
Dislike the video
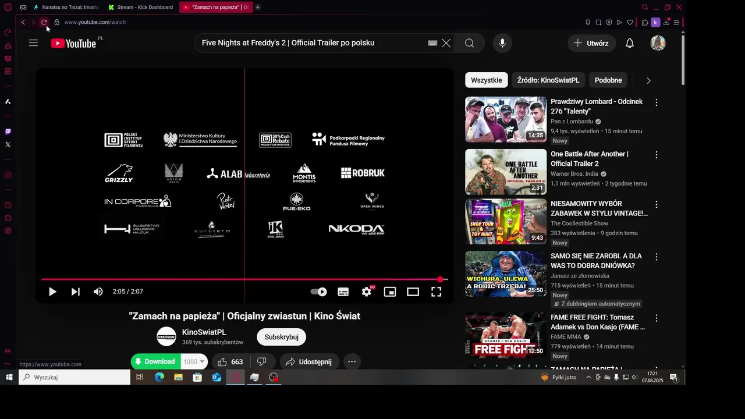(x=262, y=361)
